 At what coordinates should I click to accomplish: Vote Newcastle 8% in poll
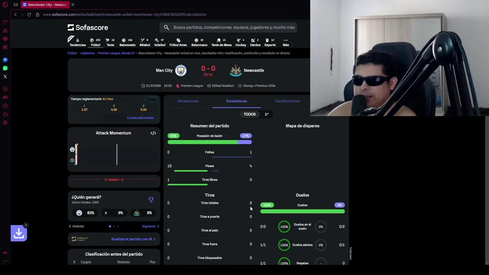pos(142,213)
